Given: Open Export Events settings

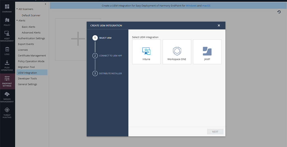Looking at the screenshot, I should coord(26,44).
